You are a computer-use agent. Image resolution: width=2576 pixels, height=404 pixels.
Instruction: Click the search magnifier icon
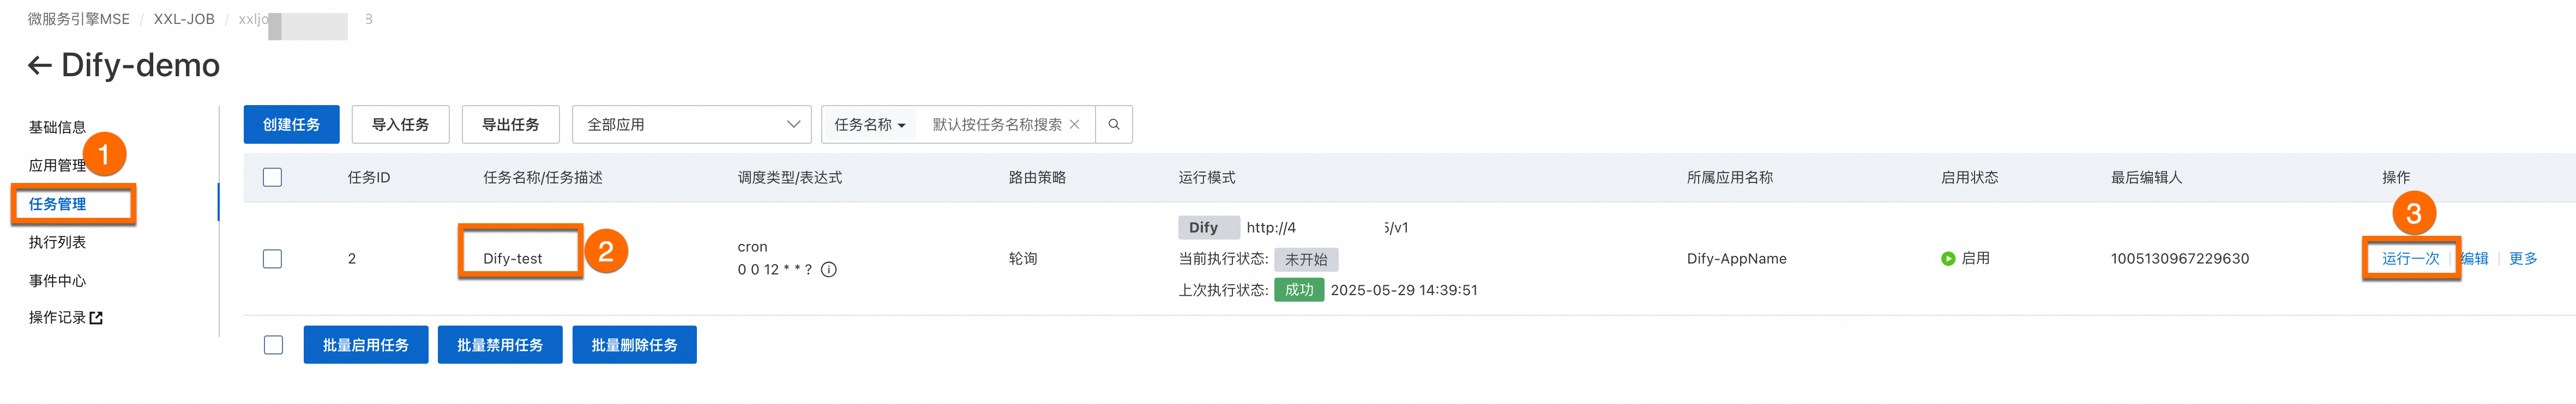coord(1113,125)
